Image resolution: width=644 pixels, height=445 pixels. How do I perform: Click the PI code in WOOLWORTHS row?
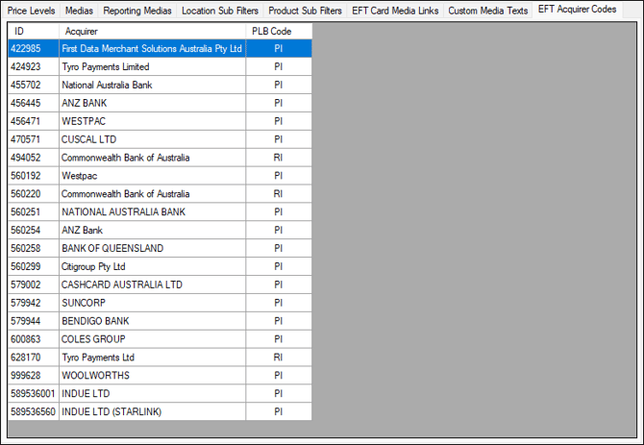point(279,375)
